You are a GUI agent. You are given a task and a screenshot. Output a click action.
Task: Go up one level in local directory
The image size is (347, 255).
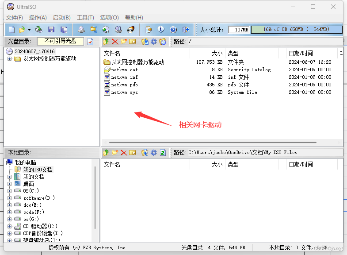click(106, 152)
